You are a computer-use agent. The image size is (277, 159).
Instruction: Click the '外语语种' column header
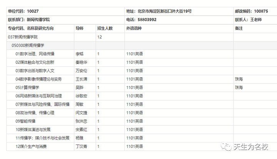pyautogui.click(x=134, y=28)
